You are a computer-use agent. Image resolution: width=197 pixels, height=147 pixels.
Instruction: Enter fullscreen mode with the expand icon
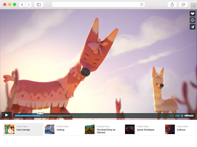pyautogui.click(x=182, y=116)
